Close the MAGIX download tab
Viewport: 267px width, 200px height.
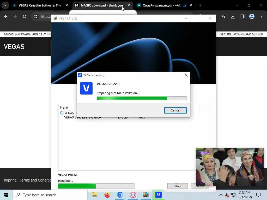point(129,5)
